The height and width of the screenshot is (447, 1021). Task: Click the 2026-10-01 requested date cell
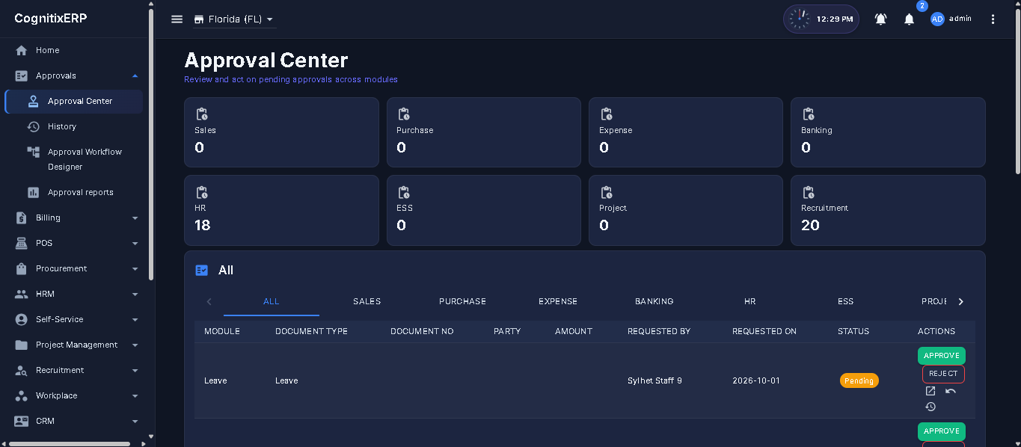pyautogui.click(x=756, y=380)
